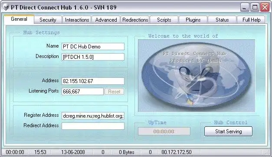Open the Scripts tab
Image resolution: width=272 pixels, height=157 pixels.
pos(164,20)
